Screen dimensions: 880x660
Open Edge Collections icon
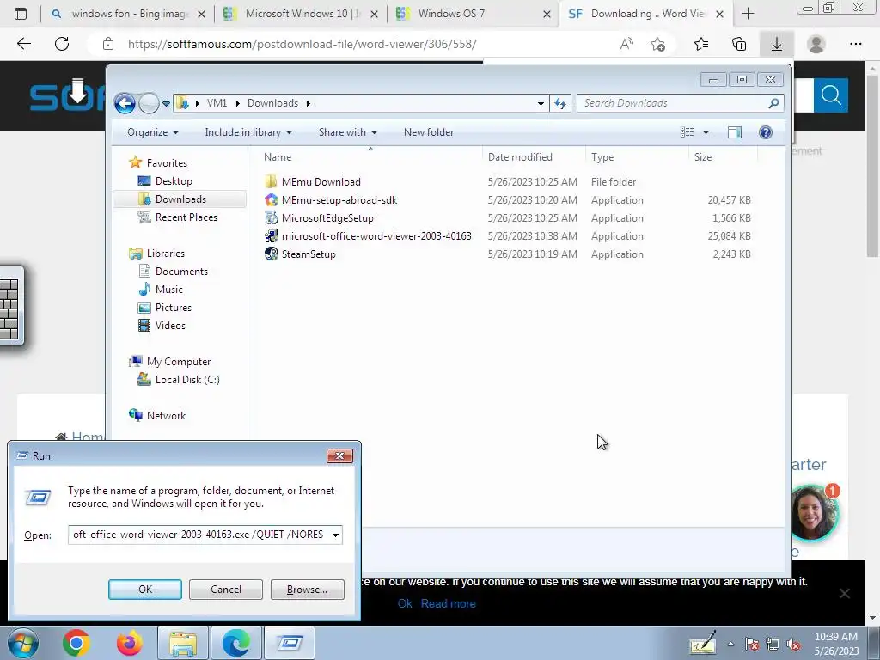739,44
